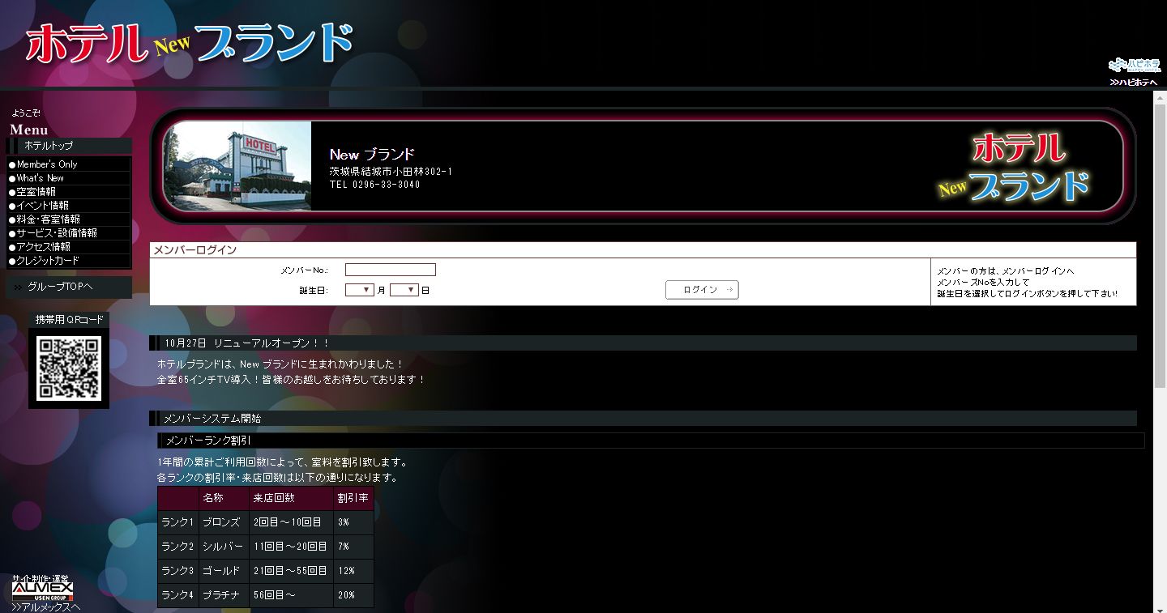This screenshot has width=1167, height=613.
Task: Open the birthday month dropdown
Action: 360,290
